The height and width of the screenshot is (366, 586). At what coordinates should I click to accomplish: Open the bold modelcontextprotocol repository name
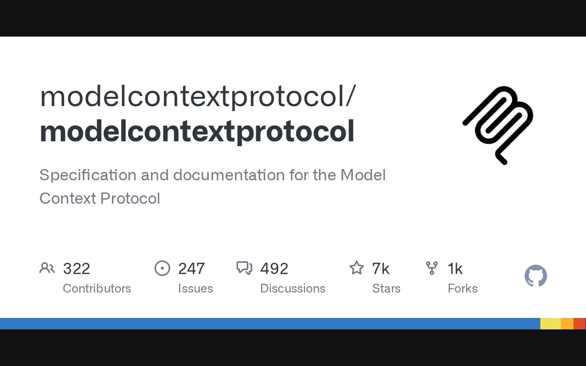coord(197,132)
